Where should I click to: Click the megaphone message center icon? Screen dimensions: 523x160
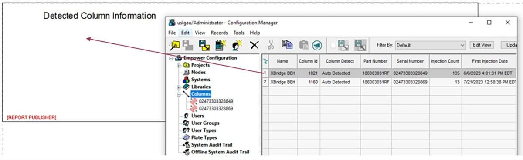(x=317, y=45)
